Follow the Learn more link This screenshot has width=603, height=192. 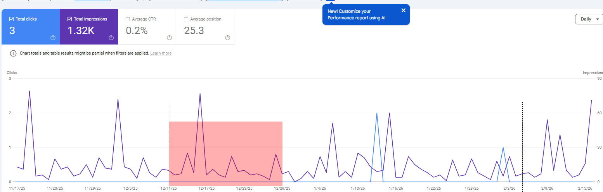click(161, 53)
